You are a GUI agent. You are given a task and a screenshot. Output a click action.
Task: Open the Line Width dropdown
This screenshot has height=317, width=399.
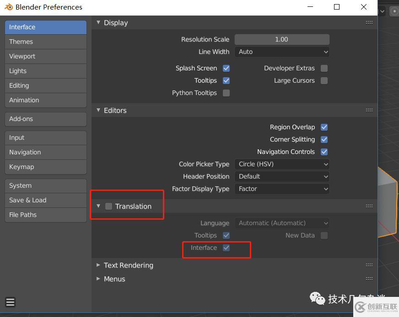pos(282,52)
